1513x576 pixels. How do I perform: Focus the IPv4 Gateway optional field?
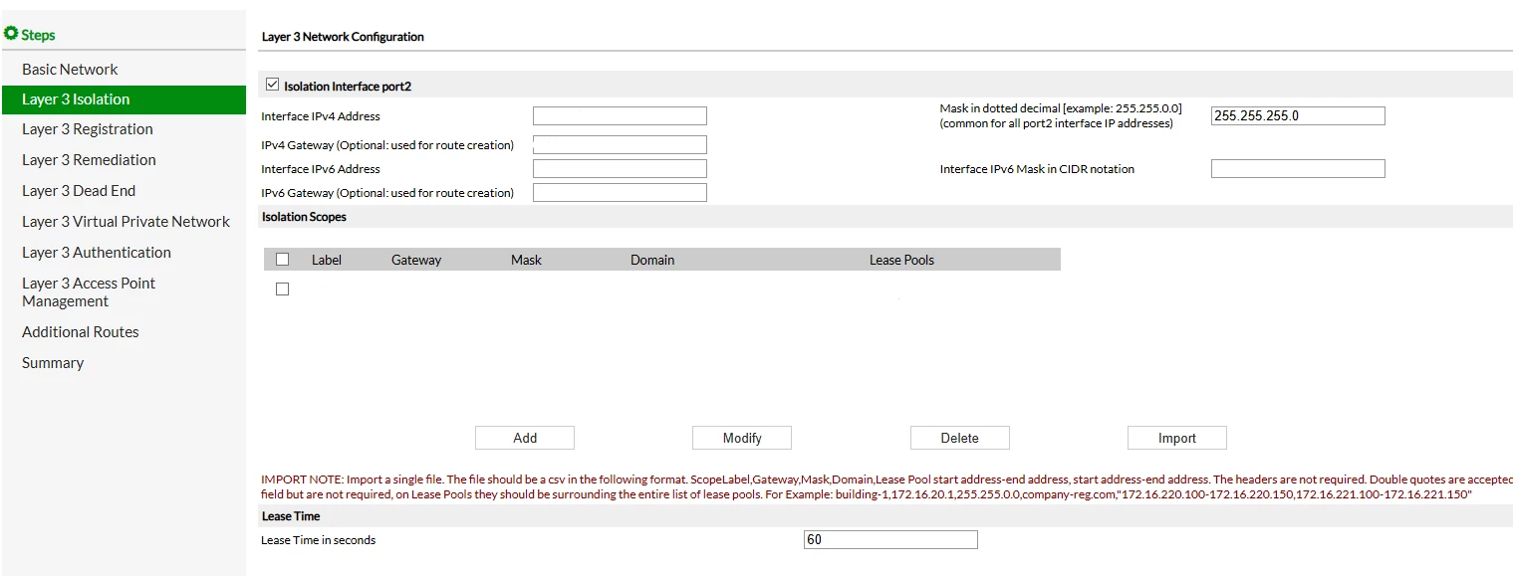(620, 145)
